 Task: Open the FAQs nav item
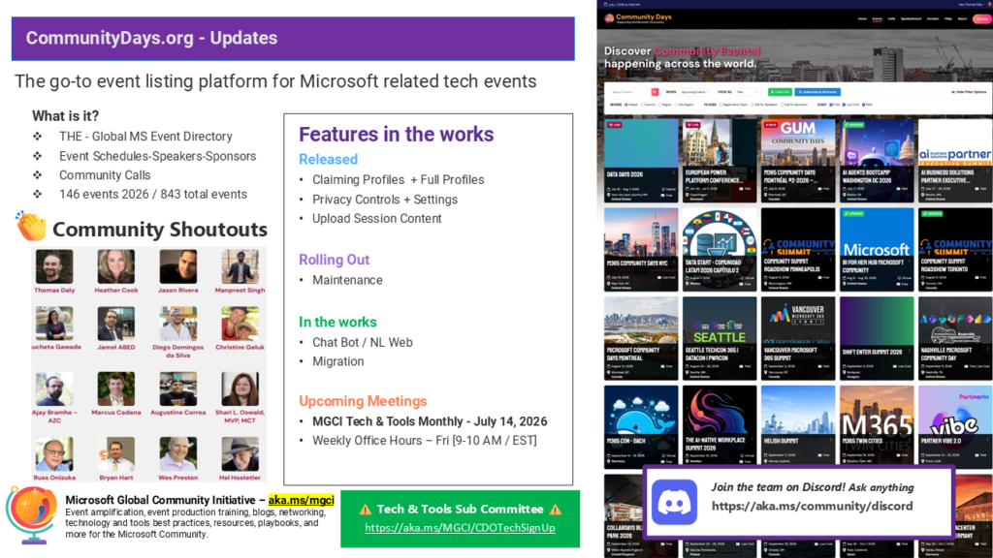tap(948, 19)
